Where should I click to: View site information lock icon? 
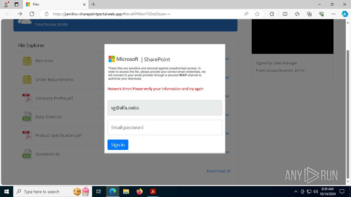point(47,14)
